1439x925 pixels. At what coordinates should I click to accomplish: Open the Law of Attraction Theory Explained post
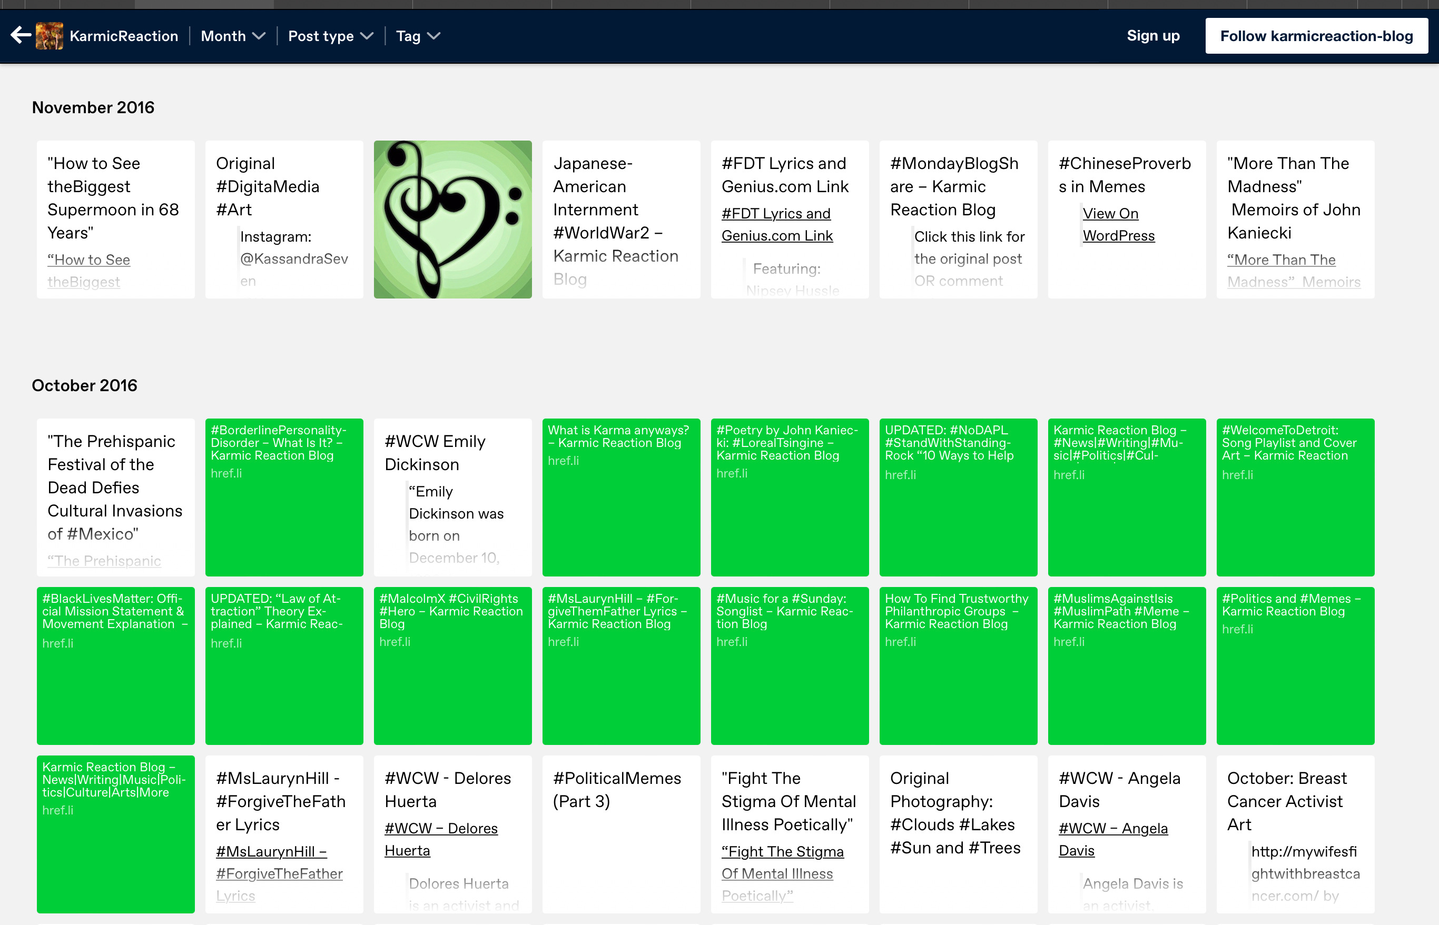point(284,665)
